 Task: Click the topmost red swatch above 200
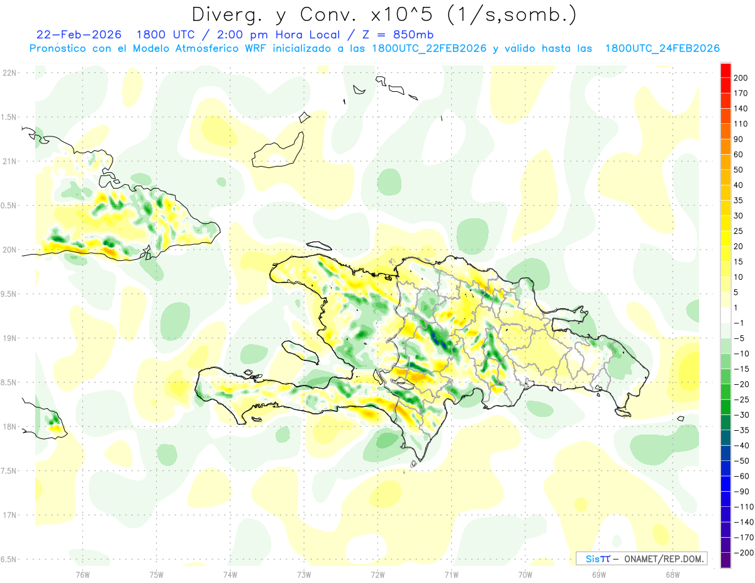point(725,70)
